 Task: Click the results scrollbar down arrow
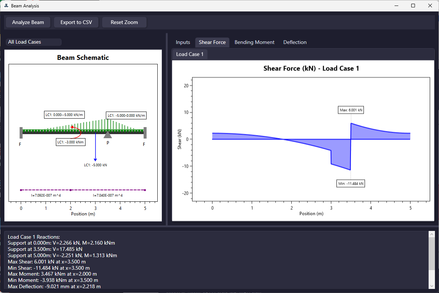[x=431, y=286]
